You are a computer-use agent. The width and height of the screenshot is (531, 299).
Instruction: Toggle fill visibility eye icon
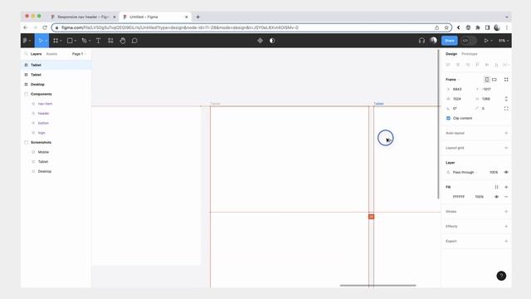coord(496,197)
